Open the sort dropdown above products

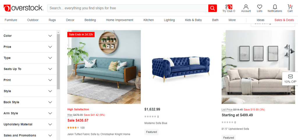(x=272, y=24)
